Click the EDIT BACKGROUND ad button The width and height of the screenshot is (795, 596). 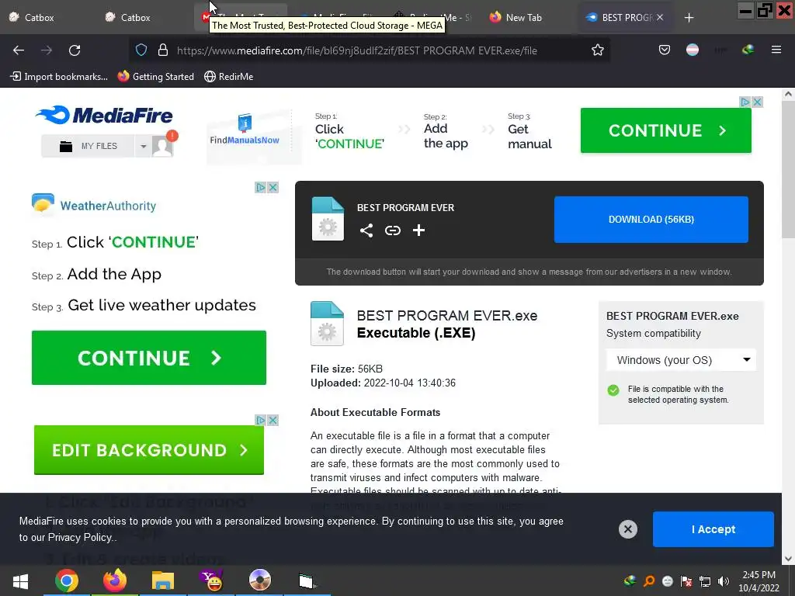click(149, 450)
